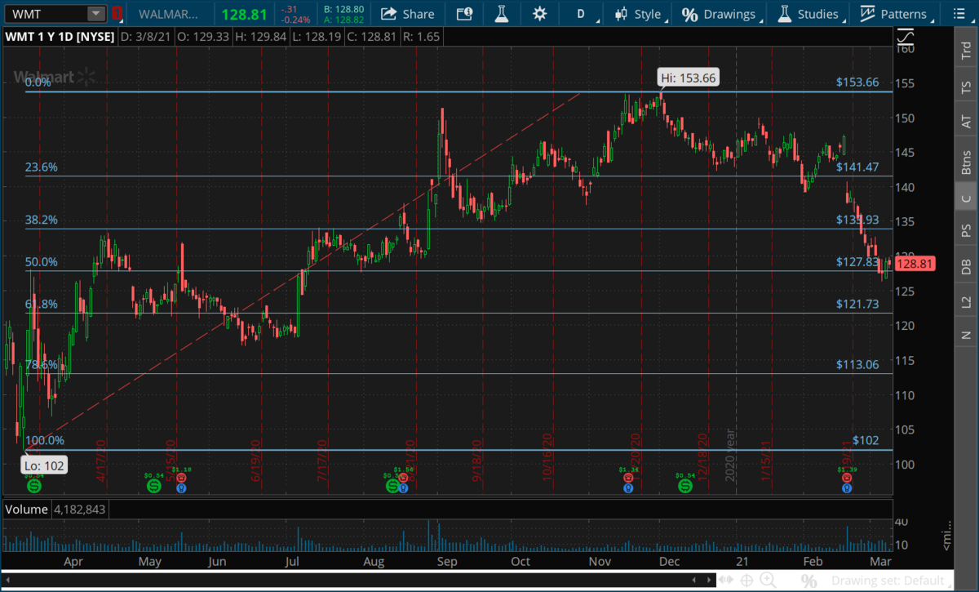Click the green dividend icon in December
Screen dimensions: 979x592
click(685, 486)
